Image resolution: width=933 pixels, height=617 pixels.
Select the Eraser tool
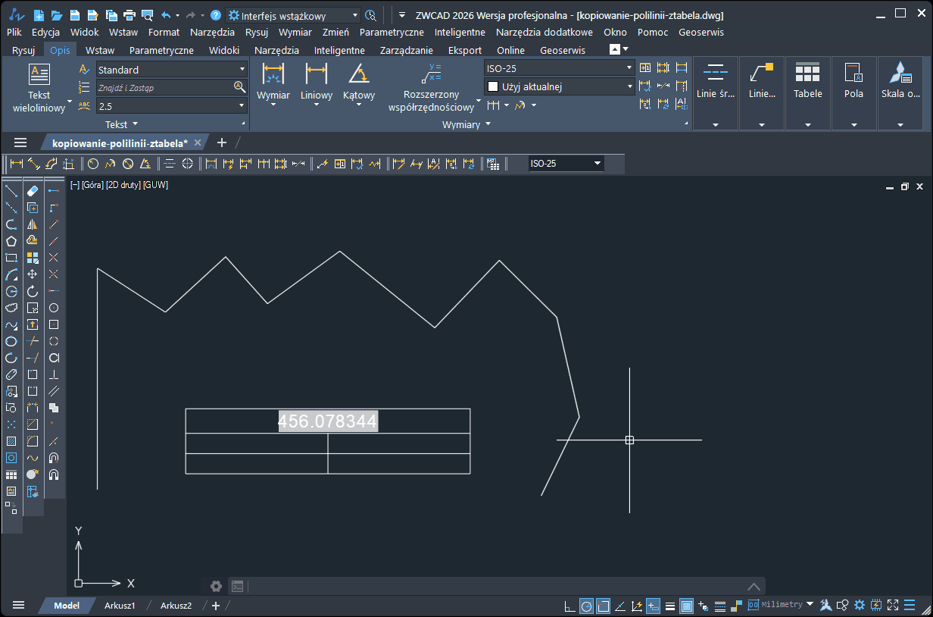[33, 190]
